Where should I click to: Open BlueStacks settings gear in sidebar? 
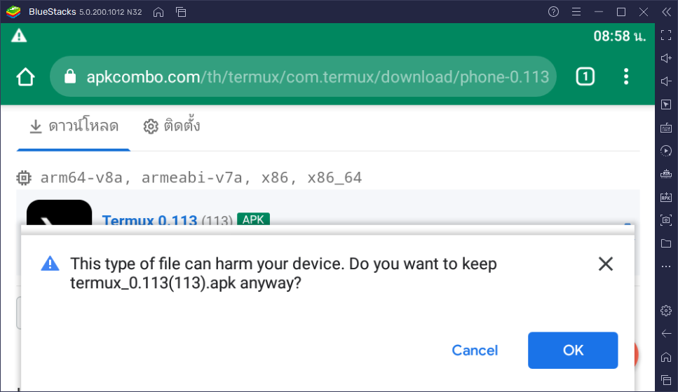pos(666,310)
